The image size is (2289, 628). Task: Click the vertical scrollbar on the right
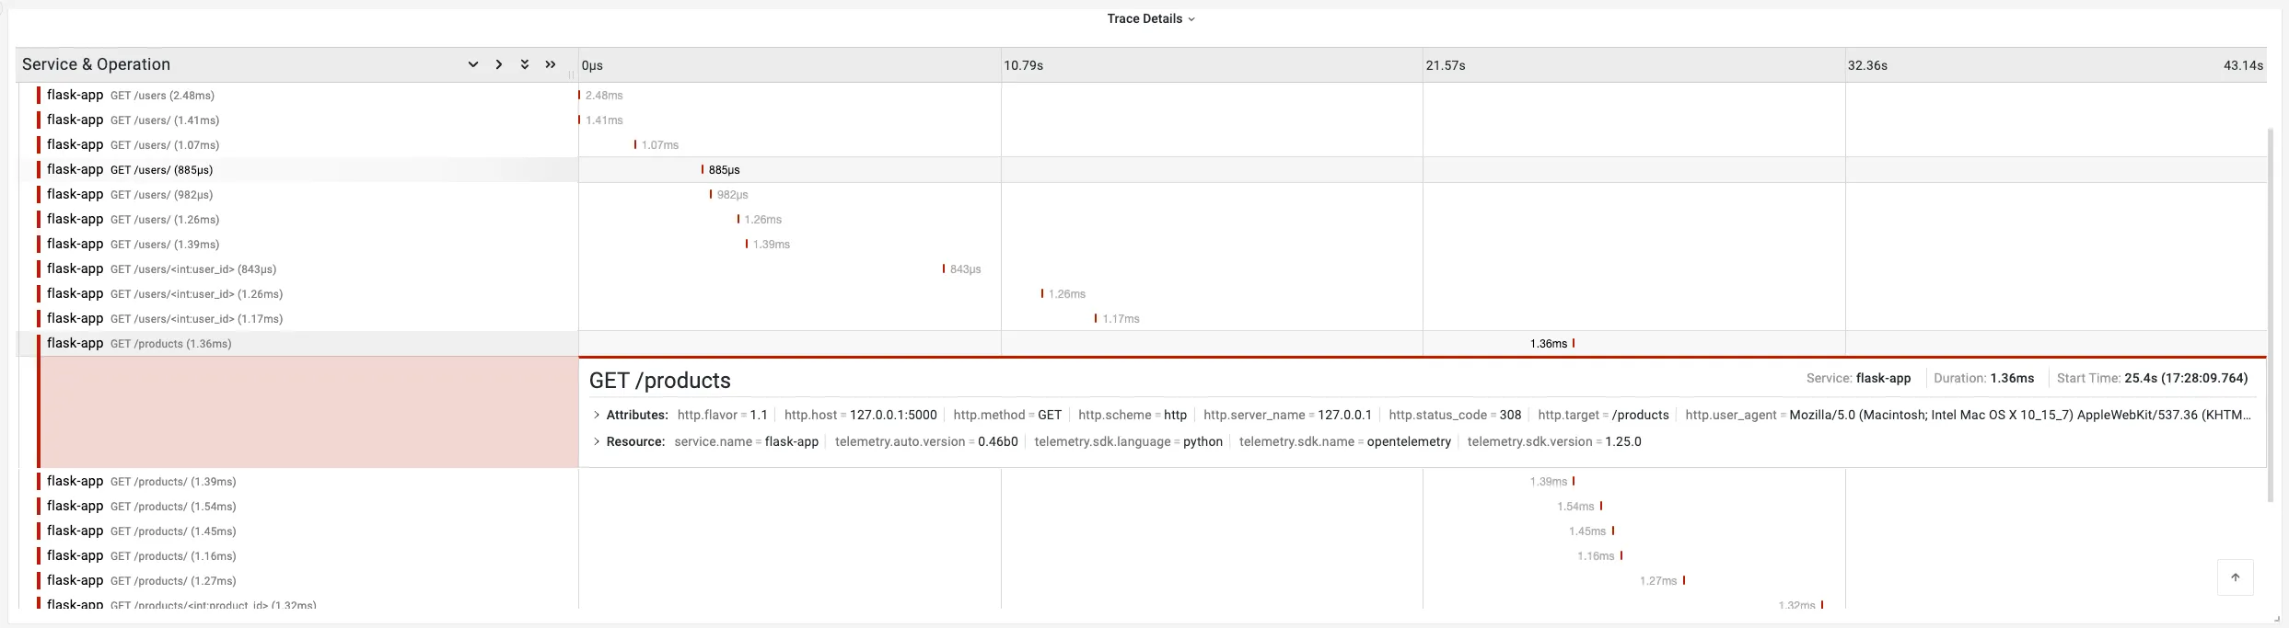pos(2270,313)
